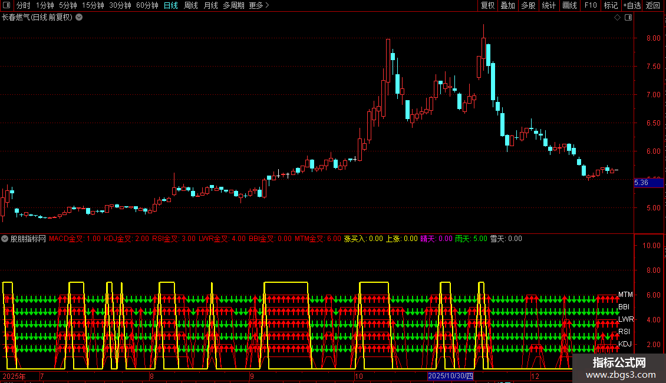Select the 30分钟 timeframe

(x=120, y=5)
